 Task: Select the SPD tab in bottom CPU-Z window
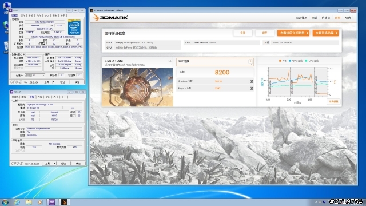click(x=47, y=97)
